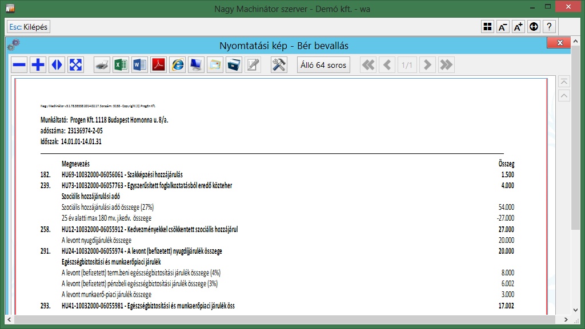This screenshot has width=585, height=329.
Task: Click the app icon in title bar
Action: pyautogui.click(x=10, y=8)
